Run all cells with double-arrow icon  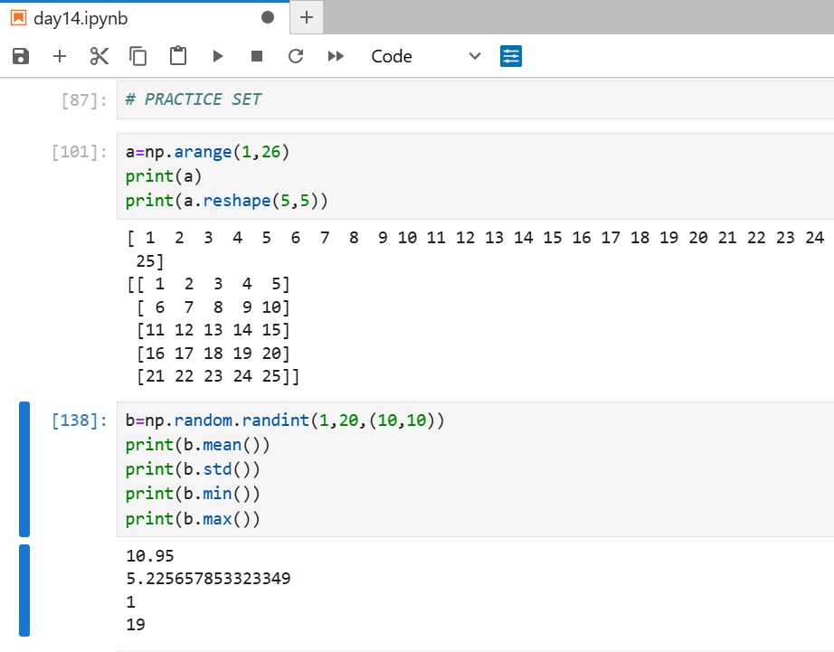pos(335,55)
